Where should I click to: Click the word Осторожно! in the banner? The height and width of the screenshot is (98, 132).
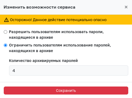click(x=21, y=20)
